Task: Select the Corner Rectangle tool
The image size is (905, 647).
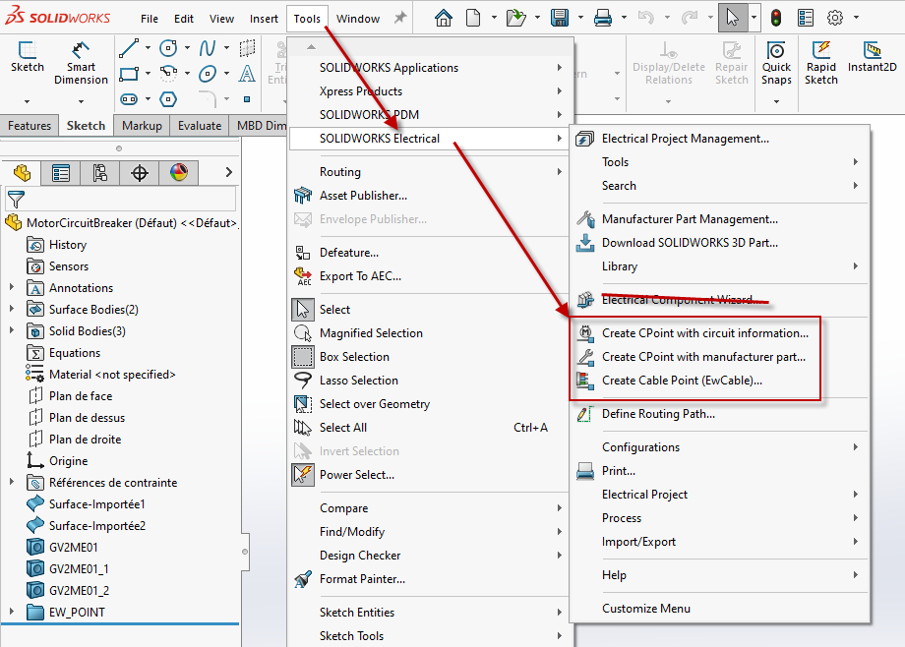Action: point(129,74)
